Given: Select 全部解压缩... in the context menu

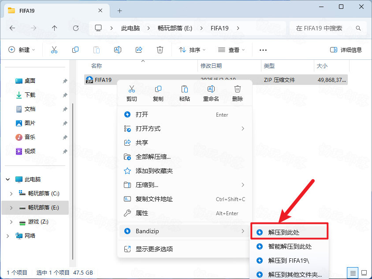Looking at the screenshot, I should (185, 157).
